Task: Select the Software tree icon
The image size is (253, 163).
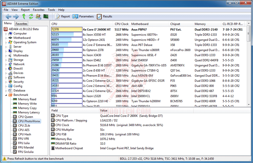Action: (x=10, y=77)
